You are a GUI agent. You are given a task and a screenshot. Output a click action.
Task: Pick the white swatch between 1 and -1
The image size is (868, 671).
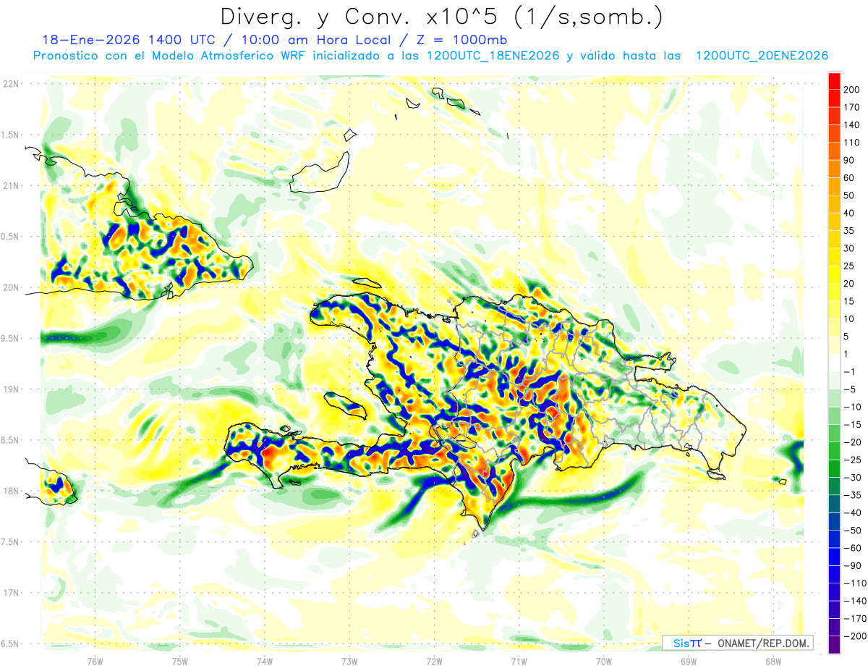[834, 363]
